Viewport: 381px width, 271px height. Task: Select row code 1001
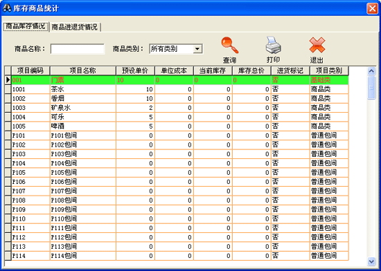[30, 89]
